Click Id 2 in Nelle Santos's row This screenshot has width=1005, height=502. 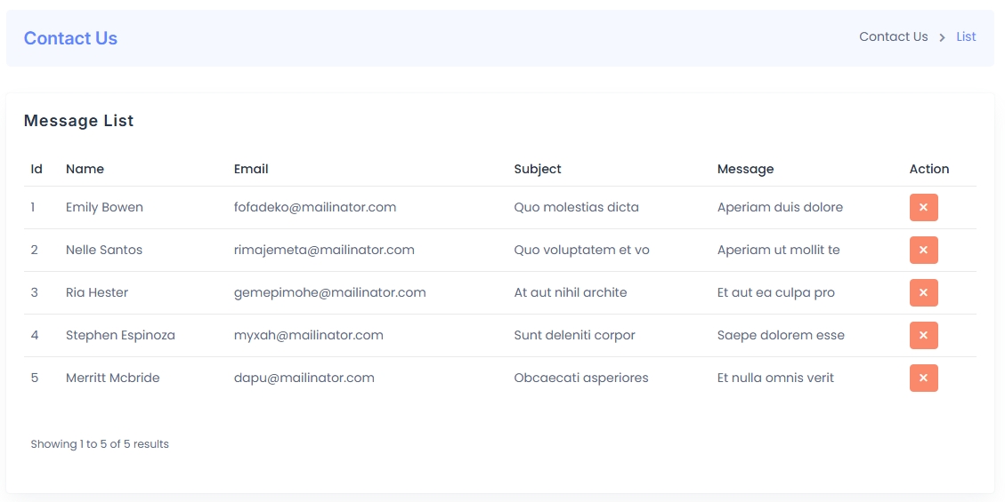(34, 250)
